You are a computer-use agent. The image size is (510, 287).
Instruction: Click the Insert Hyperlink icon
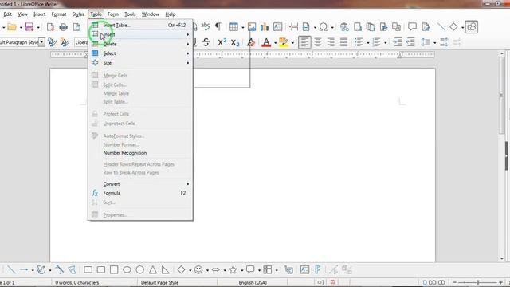(x=344, y=27)
